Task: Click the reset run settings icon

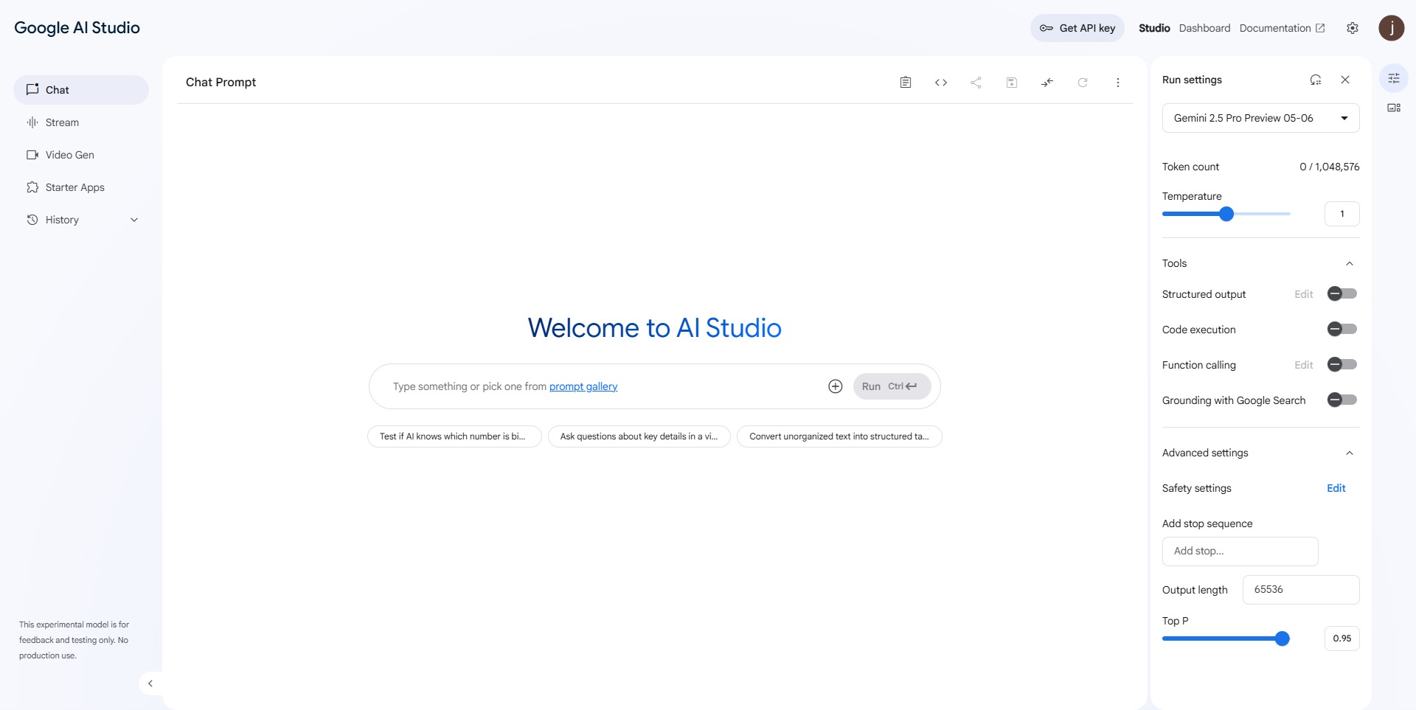Action: 1315,80
